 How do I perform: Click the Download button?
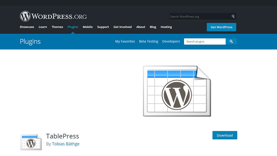pyautogui.click(x=225, y=135)
